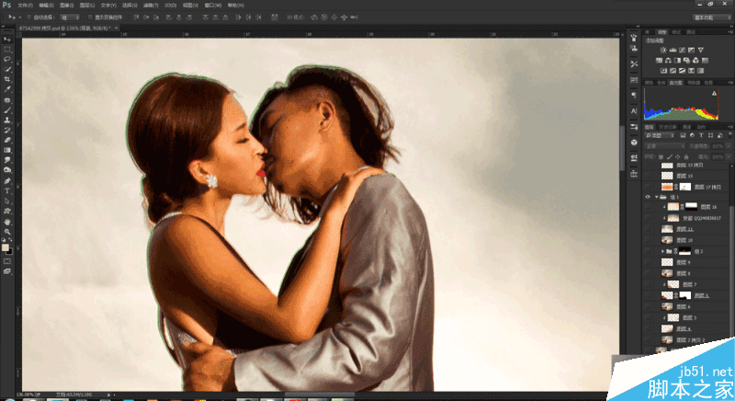Add a Curves adjustment layer
The height and width of the screenshot is (401, 735).
pyautogui.click(x=682, y=50)
